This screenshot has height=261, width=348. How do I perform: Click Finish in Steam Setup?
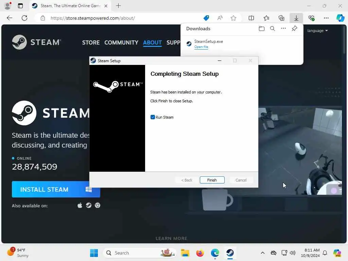[x=212, y=180]
